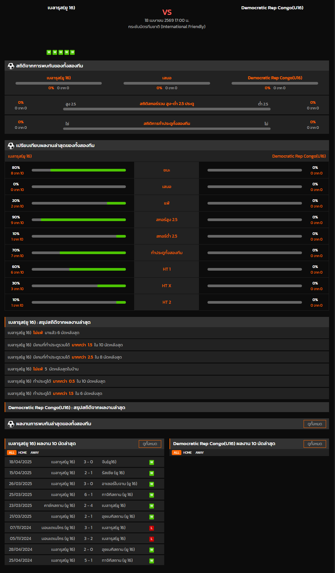The height and width of the screenshot is (573, 335).
Task: Click the W badge for the 18/04/2025 match
Action: coord(152,462)
